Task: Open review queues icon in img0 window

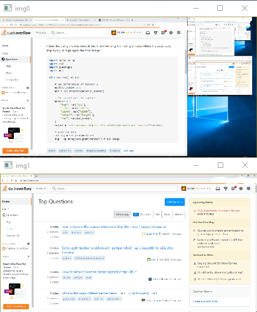Action: tap(164, 33)
